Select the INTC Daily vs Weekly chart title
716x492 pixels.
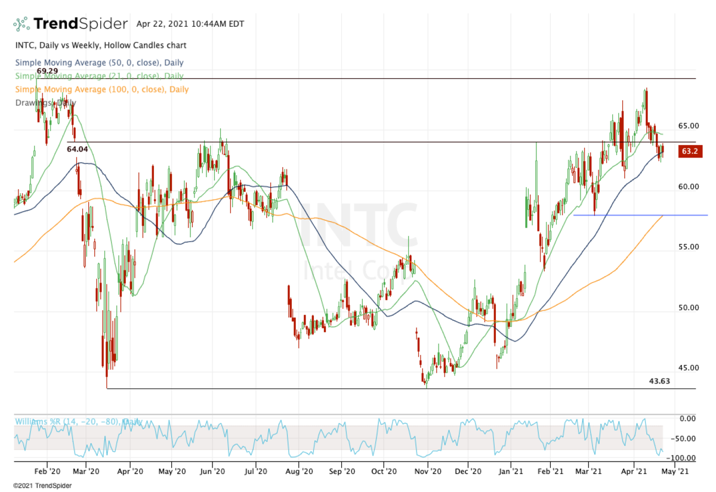tap(101, 45)
